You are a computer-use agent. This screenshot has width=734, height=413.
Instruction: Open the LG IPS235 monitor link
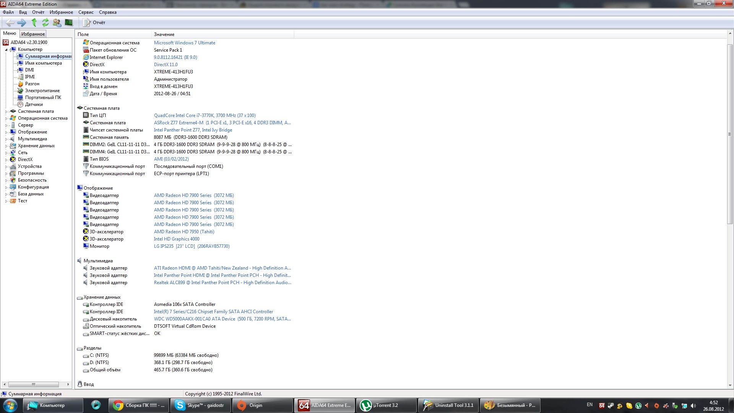[192, 246]
